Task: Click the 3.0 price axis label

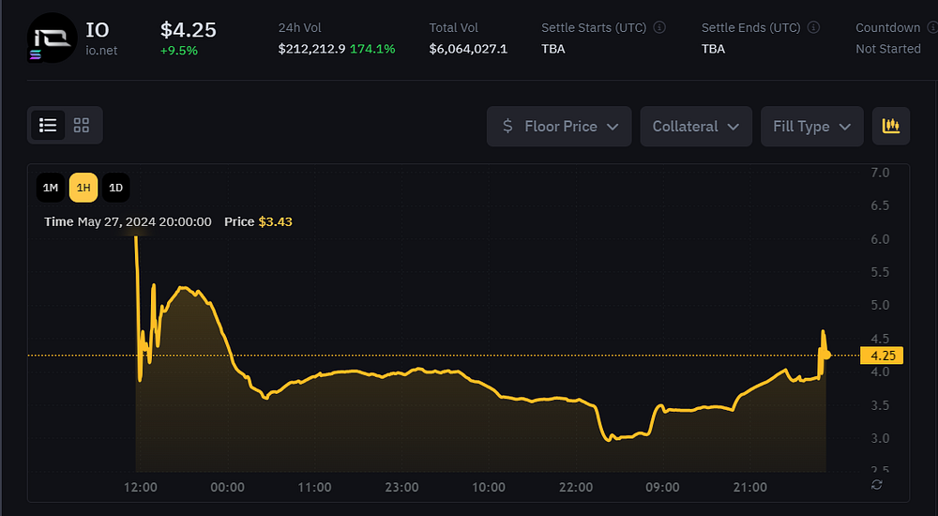Action: click(880, 438)
